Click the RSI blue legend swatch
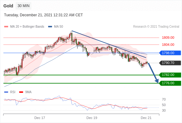 pyautogui.click(x=6, y=92)
